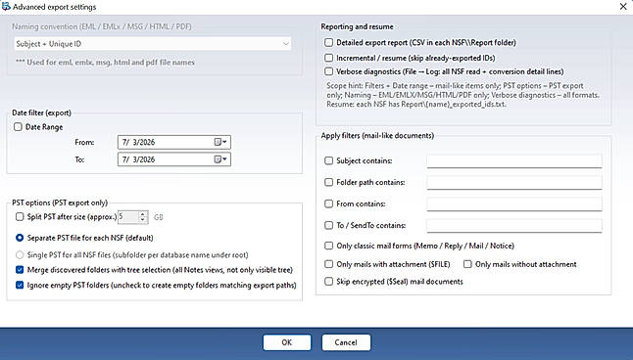The image size is (633, 360).
Task: Tick the Subject contains checkbox
Action: (x=328, y=160)
